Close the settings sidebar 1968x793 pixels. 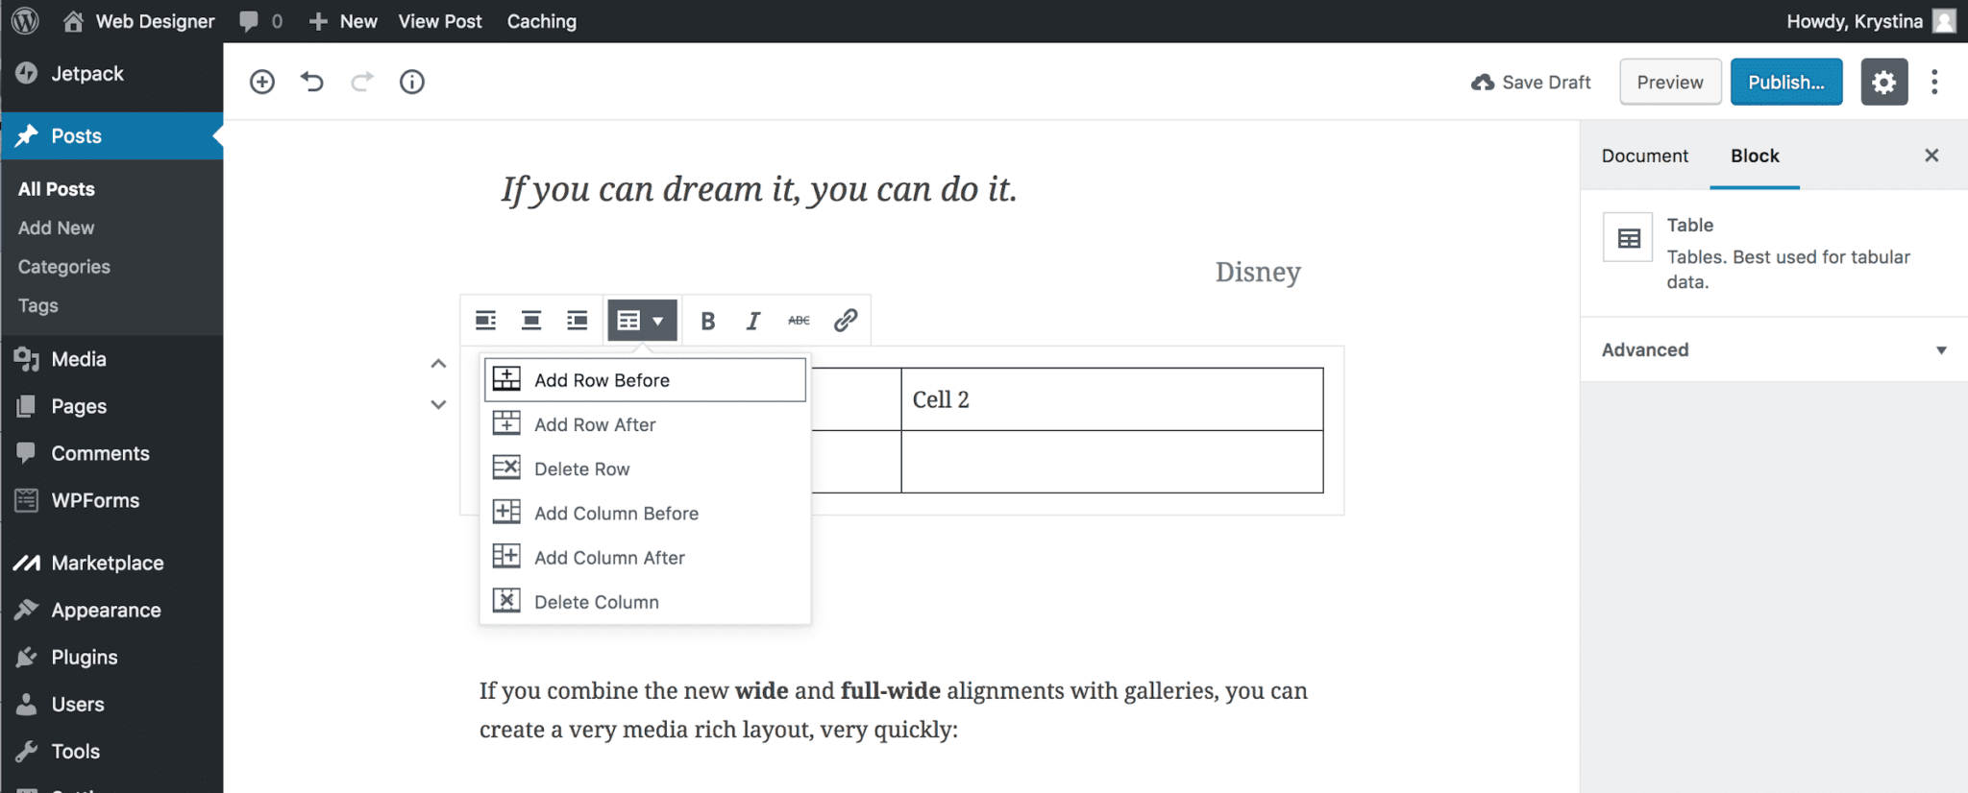[x=1931, y=156]
